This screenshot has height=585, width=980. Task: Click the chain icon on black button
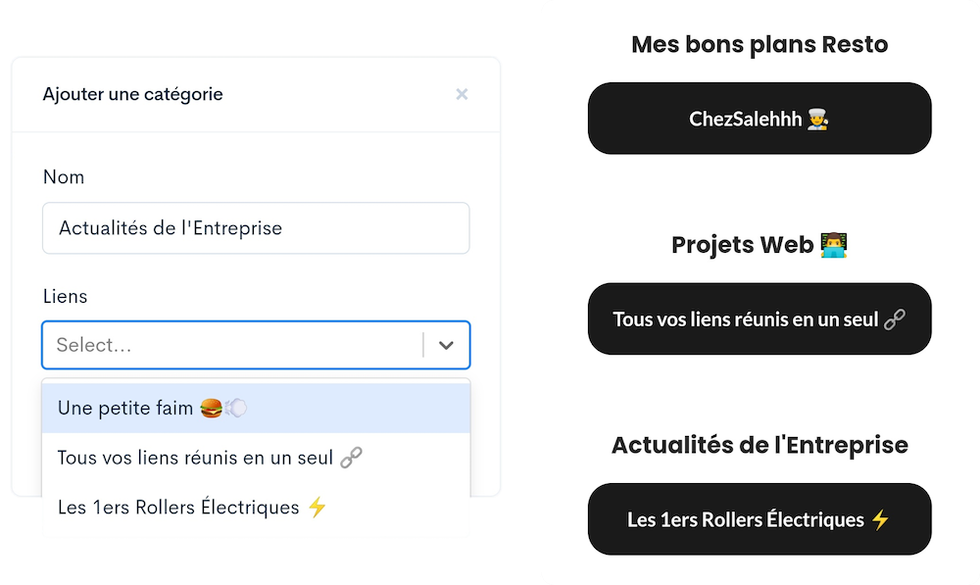point(895,319)
